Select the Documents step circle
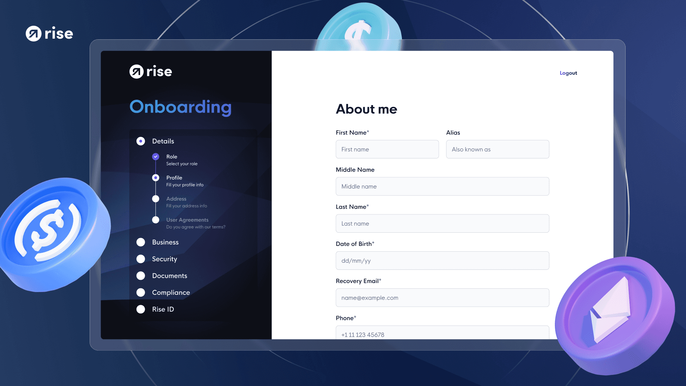Screen dimensions: 686x386 (141, 276)
